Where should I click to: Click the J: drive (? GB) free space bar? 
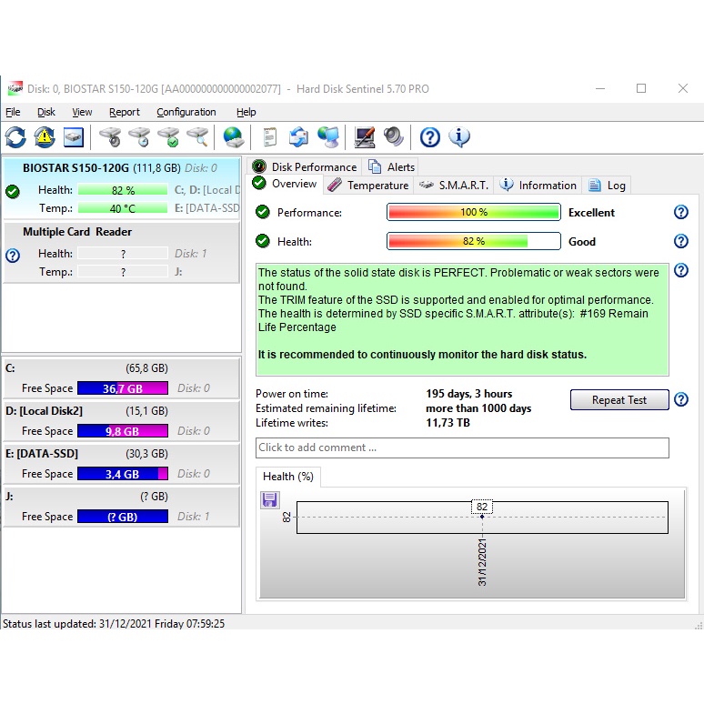[x=123, y=517]
